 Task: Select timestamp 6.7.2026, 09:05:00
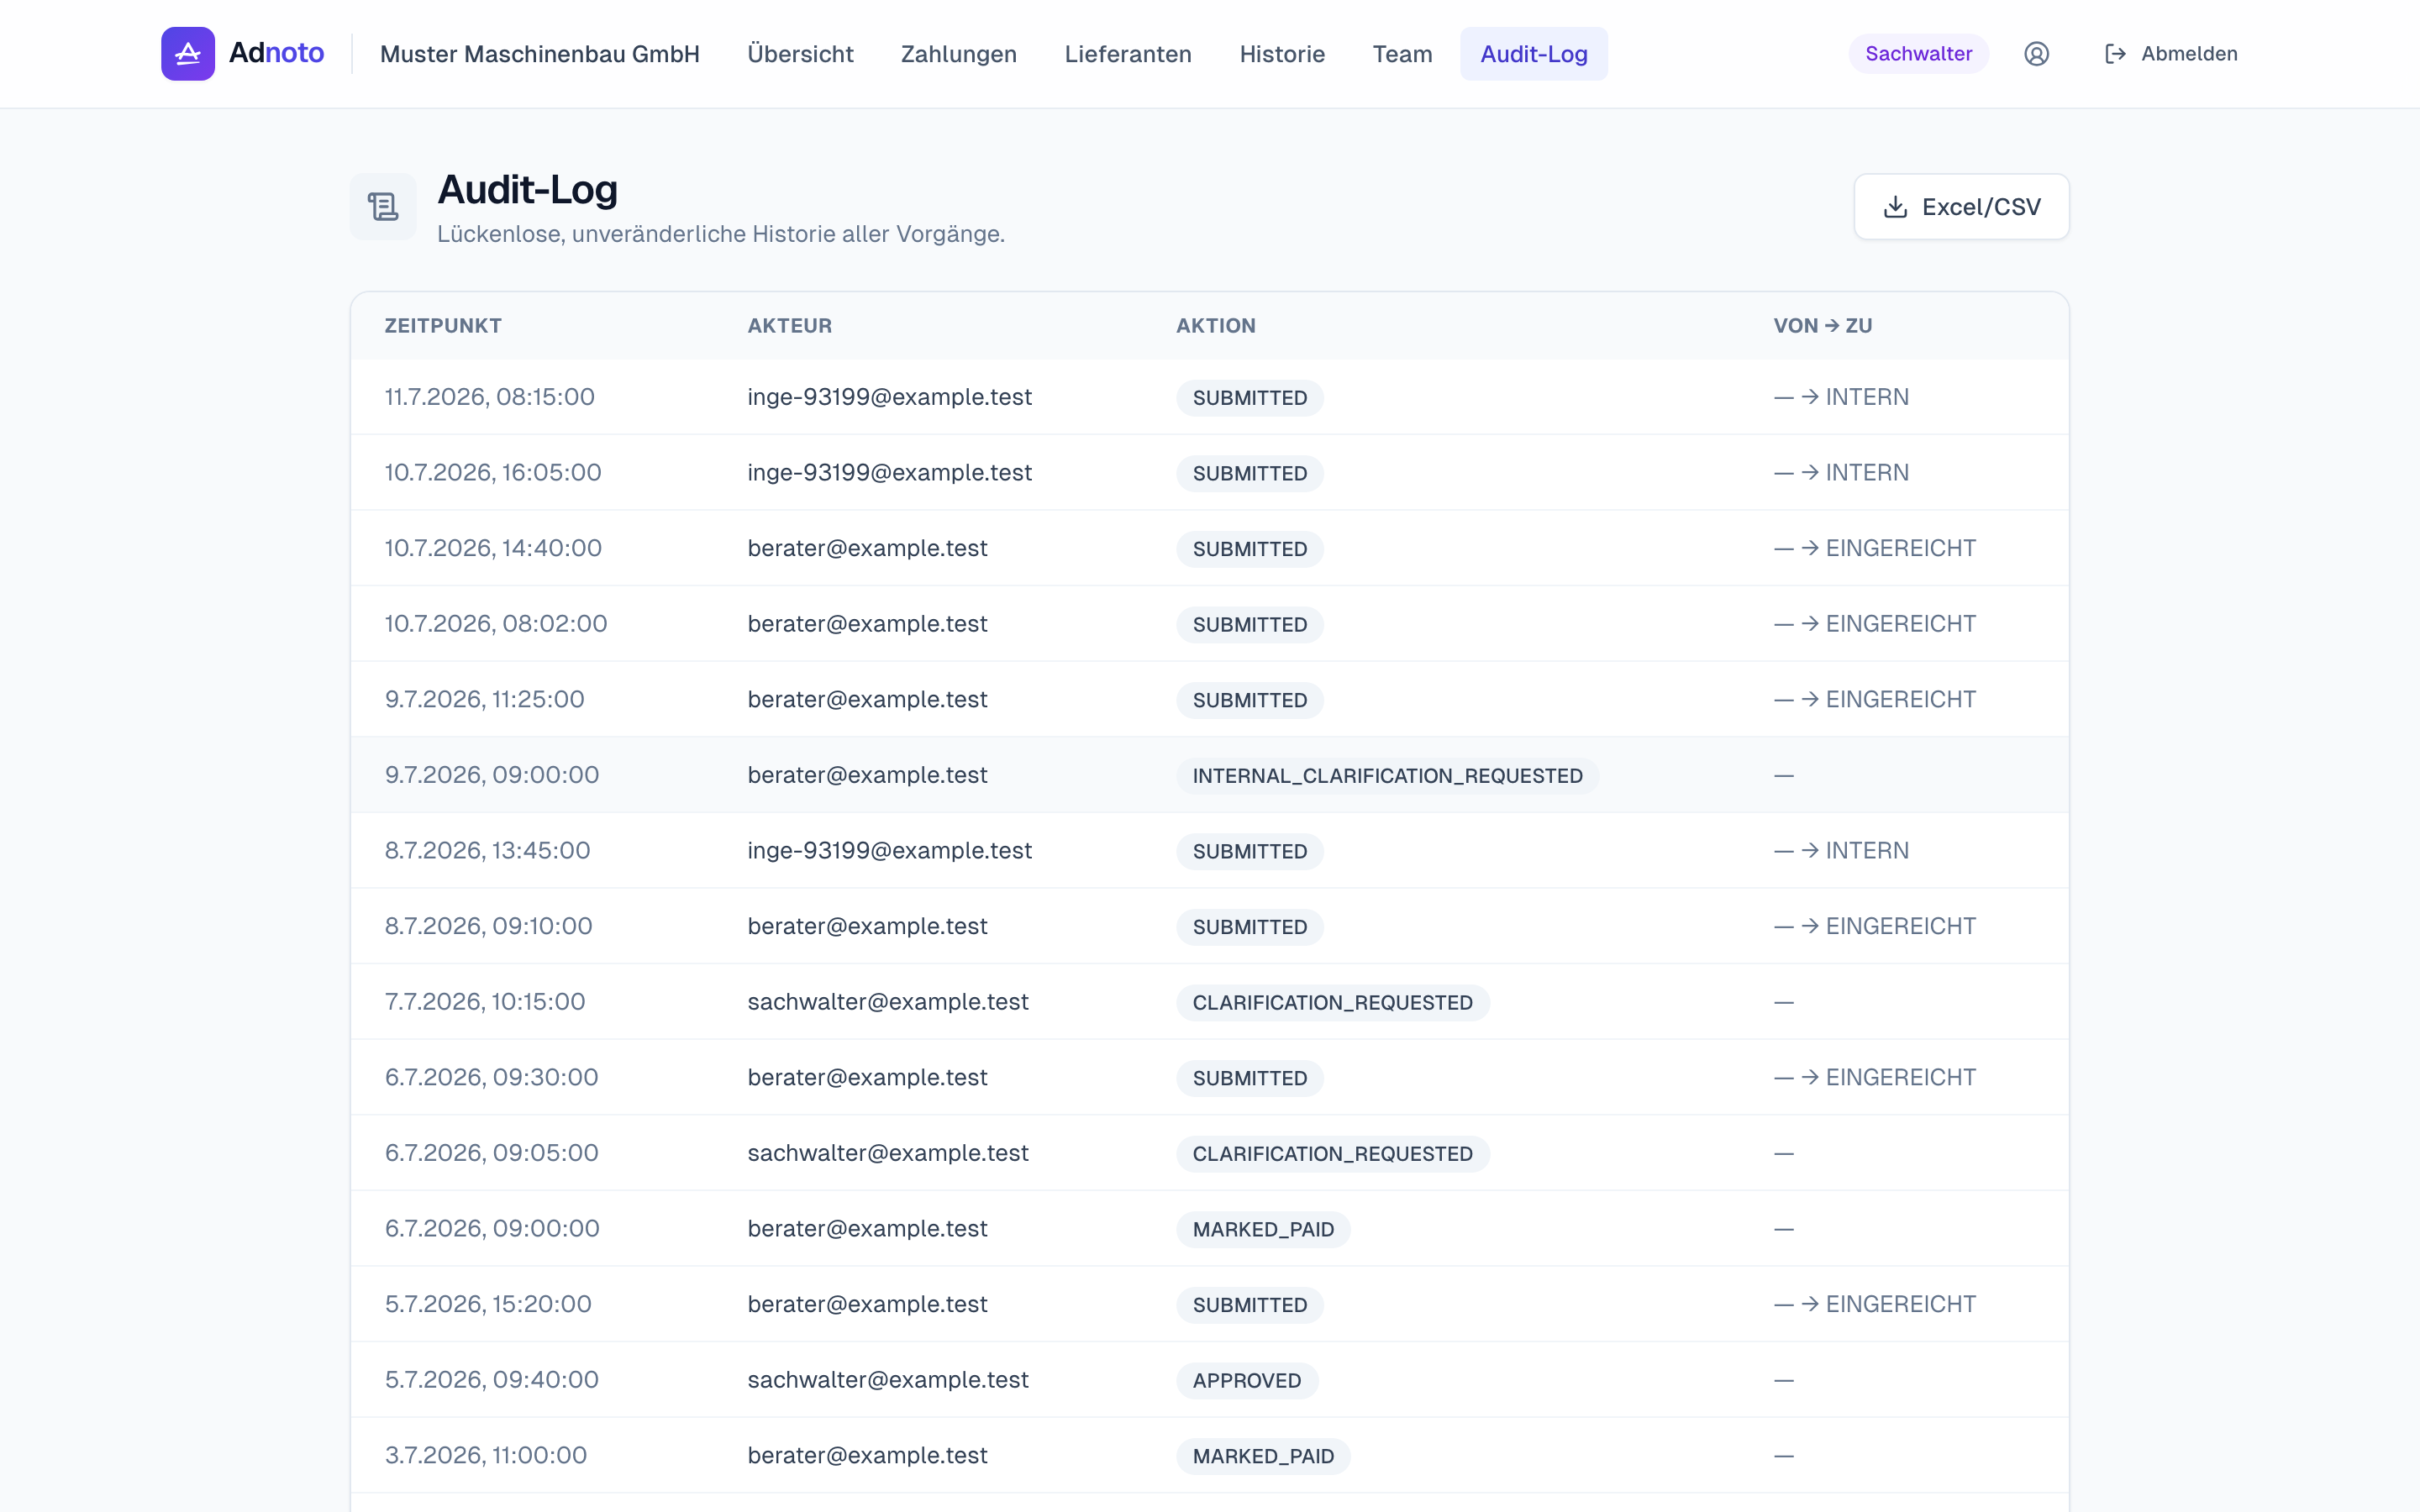coord(492,1153)
